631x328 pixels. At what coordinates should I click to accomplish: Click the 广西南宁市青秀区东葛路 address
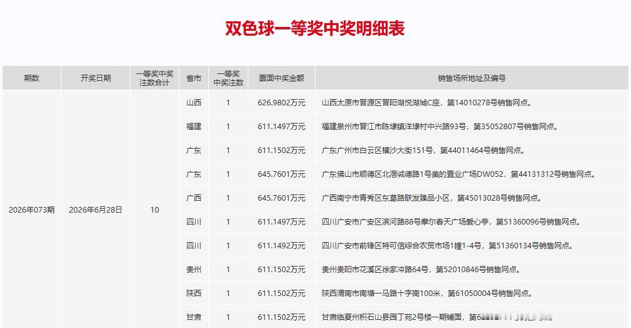[x=432, y=198]
